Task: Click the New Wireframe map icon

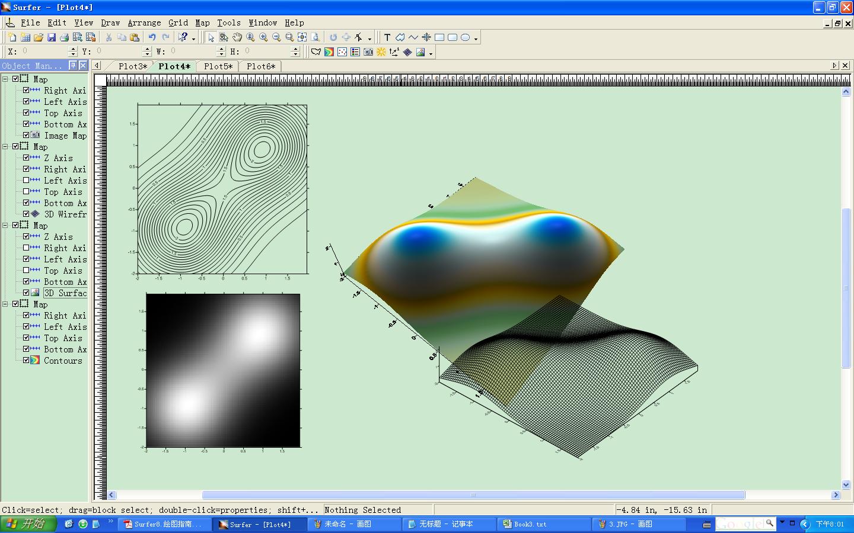Action: click(407, 52)
